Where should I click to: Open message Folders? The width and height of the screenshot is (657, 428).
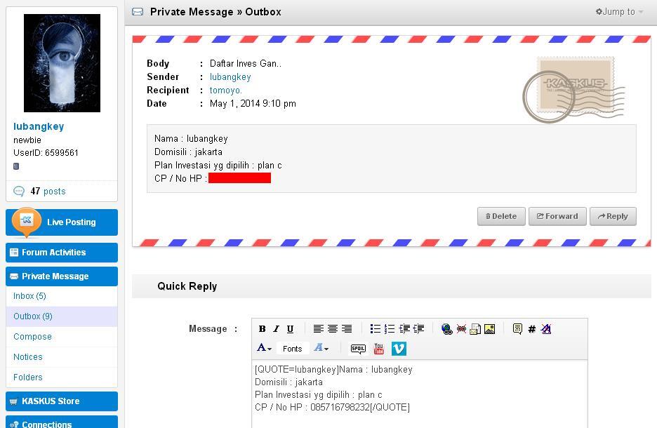pyautogui.click(x=27, y=377)
